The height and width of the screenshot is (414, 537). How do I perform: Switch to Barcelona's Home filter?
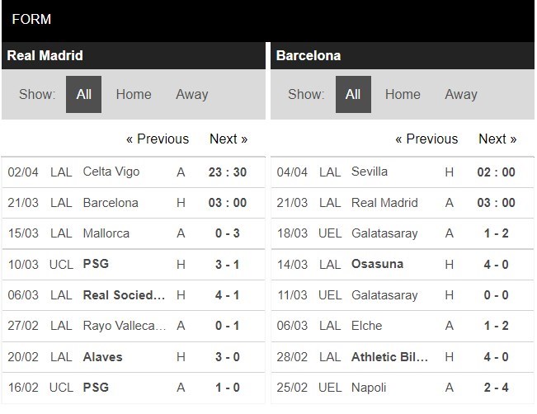click(403, 94)
